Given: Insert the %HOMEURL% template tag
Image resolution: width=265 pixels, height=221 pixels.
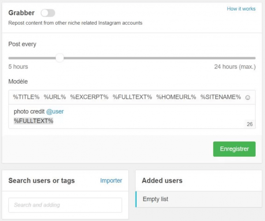Looking at the screenshot, I should [176, 97].
